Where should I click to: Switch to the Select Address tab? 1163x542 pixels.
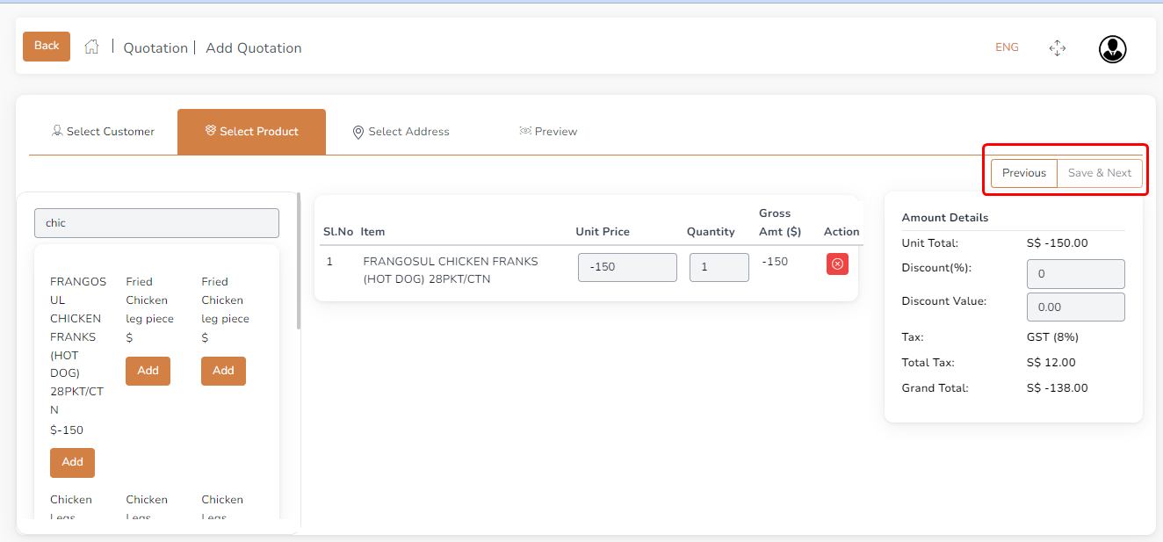(x=401, y=132)
